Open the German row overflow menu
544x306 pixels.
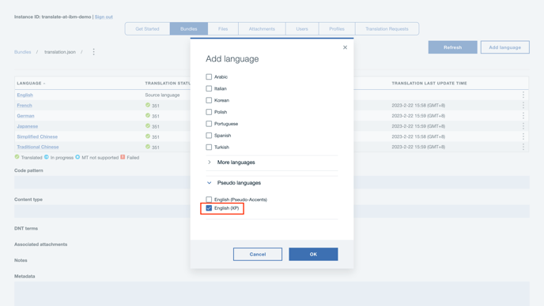point(523,116)
